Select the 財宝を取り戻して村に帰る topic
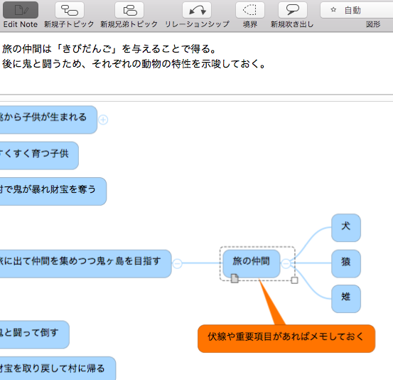Viewport: 393px width, 380px height. click(x=58, y=368)
